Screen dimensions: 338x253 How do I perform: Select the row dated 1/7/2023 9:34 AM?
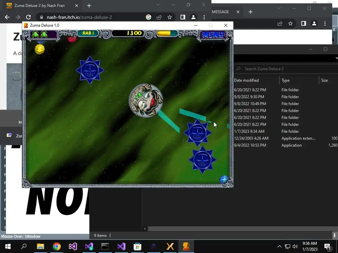(x=286, y=131)
